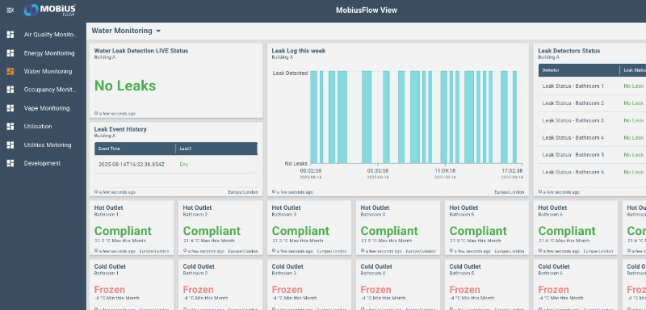Click the MobiusFlow logo
Screen dimensions: 646x310
(x=50, y=10)
